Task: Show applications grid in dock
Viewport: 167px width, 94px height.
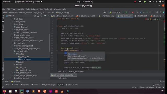Action: coord(162,91)
